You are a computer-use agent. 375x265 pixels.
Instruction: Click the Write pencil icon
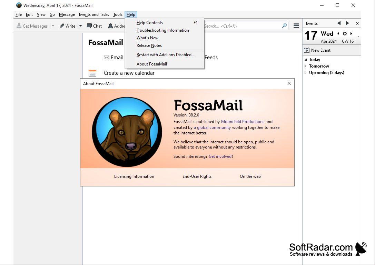pos(62,26)
